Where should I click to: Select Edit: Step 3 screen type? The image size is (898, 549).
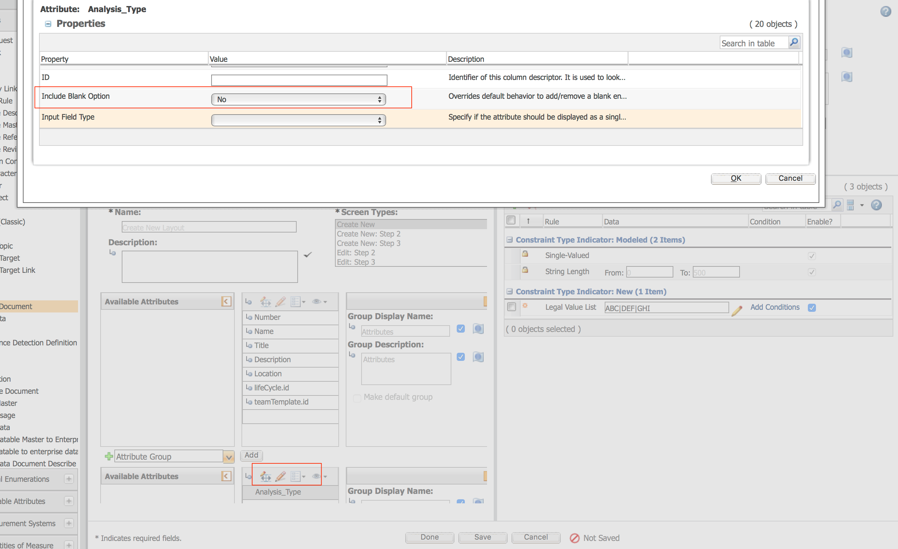[411, 262]
